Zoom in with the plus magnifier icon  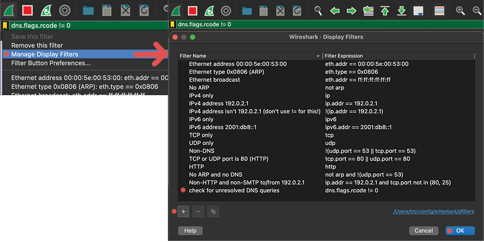click(460, 10)
